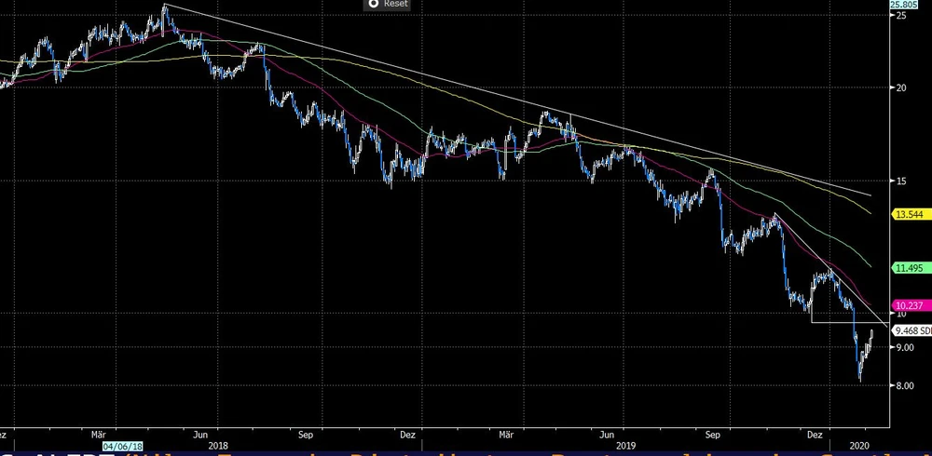Viewport: 932px width, 456px height.
Task: Click the Jun 2018 label on time axis
Action: coord(201,434)
